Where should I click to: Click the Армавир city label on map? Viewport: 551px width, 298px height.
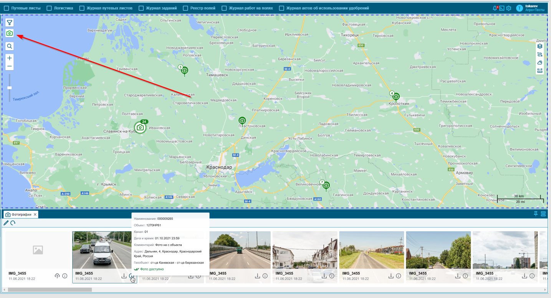pyautogui.click(x=464, y=173)
